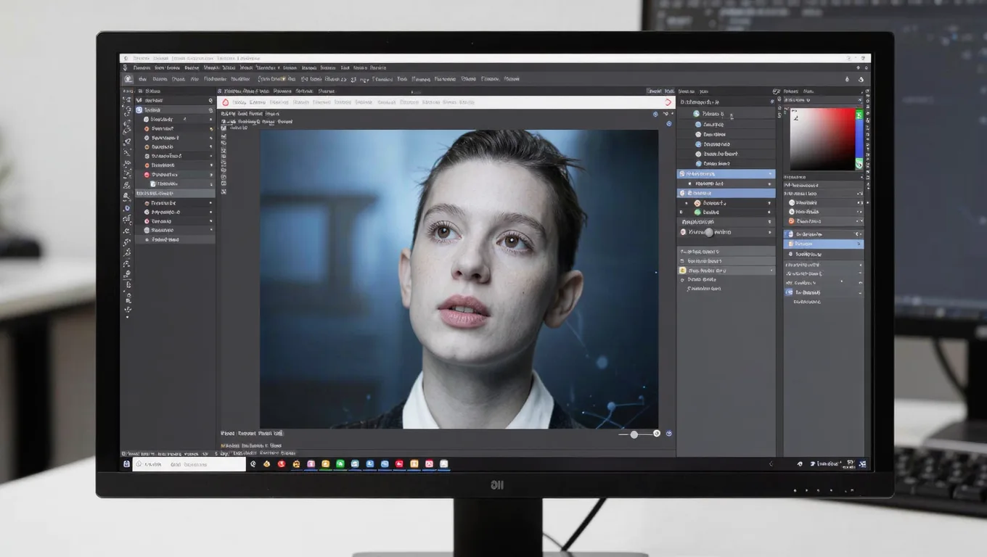Select the highlighted blue row in the rightmost panel
This screenshot has height=557, width=987.
[x=824, y=244]
